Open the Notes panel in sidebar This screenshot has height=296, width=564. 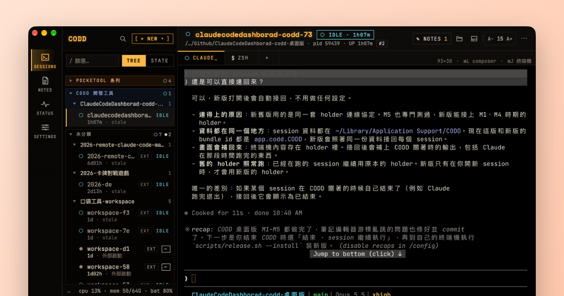[45, 84]
